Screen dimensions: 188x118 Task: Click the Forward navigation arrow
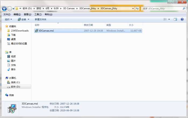click(x=10, y=9)
